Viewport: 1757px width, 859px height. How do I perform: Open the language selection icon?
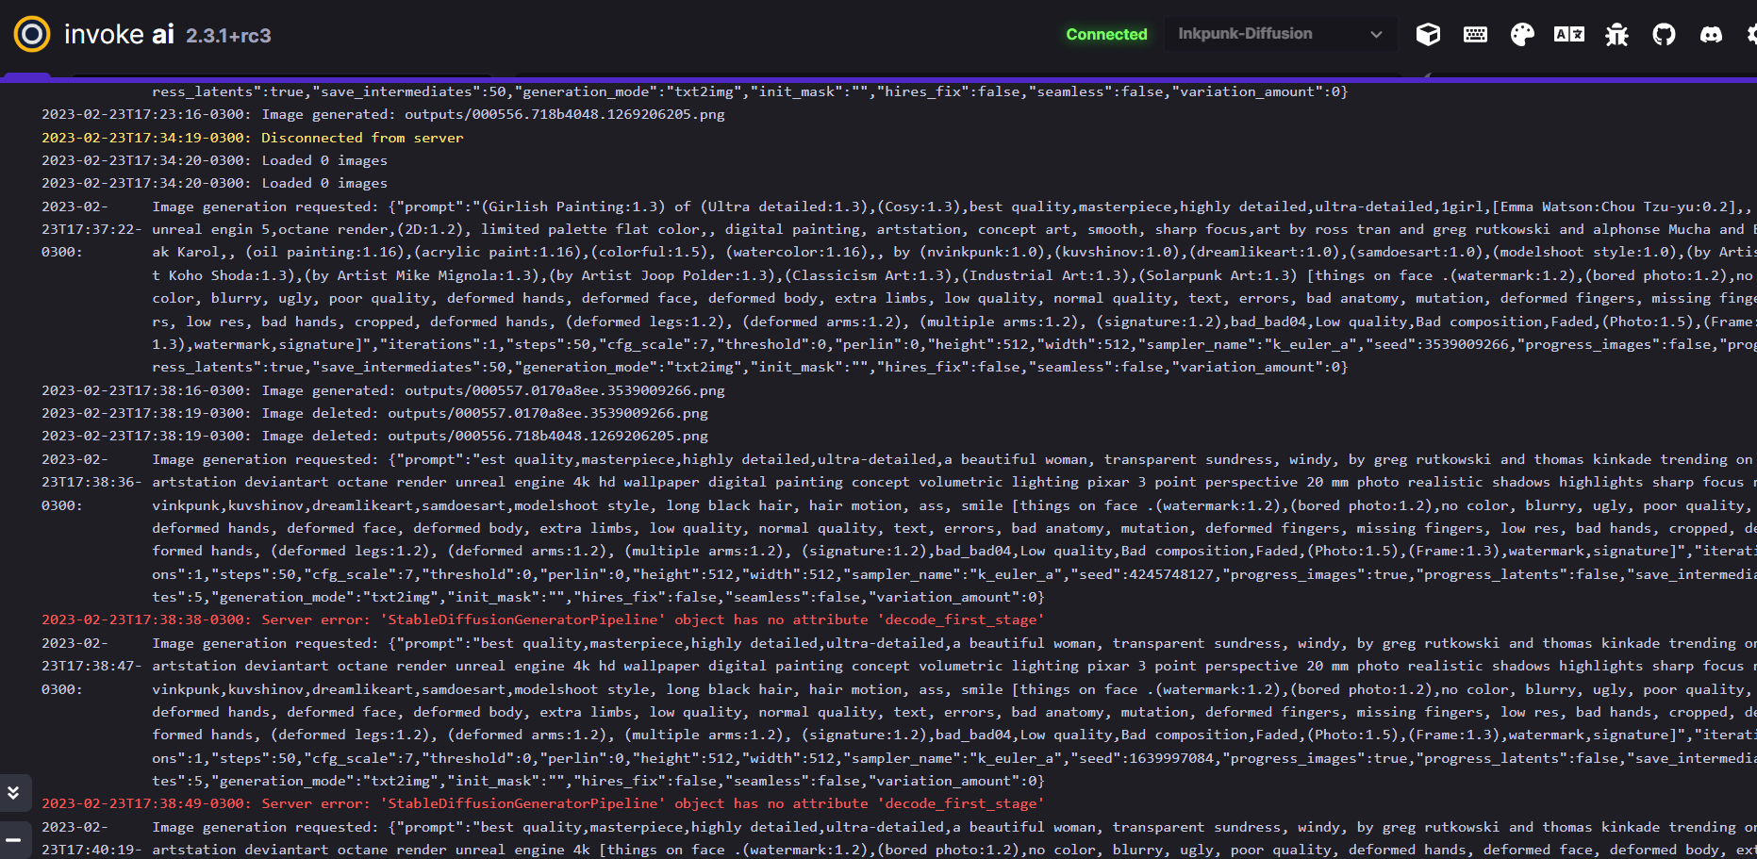click(1569, 35)
